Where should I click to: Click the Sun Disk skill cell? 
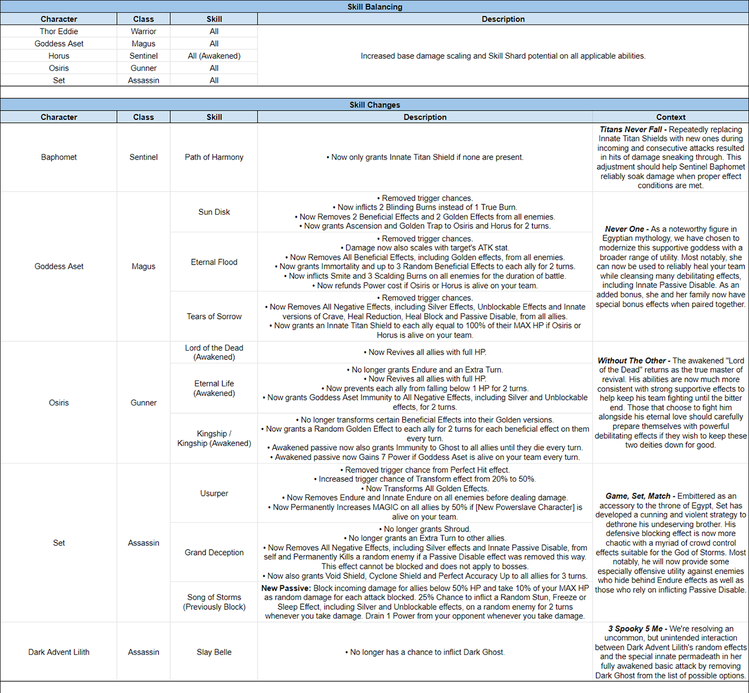pyautogui.click(x=214, y=212)
